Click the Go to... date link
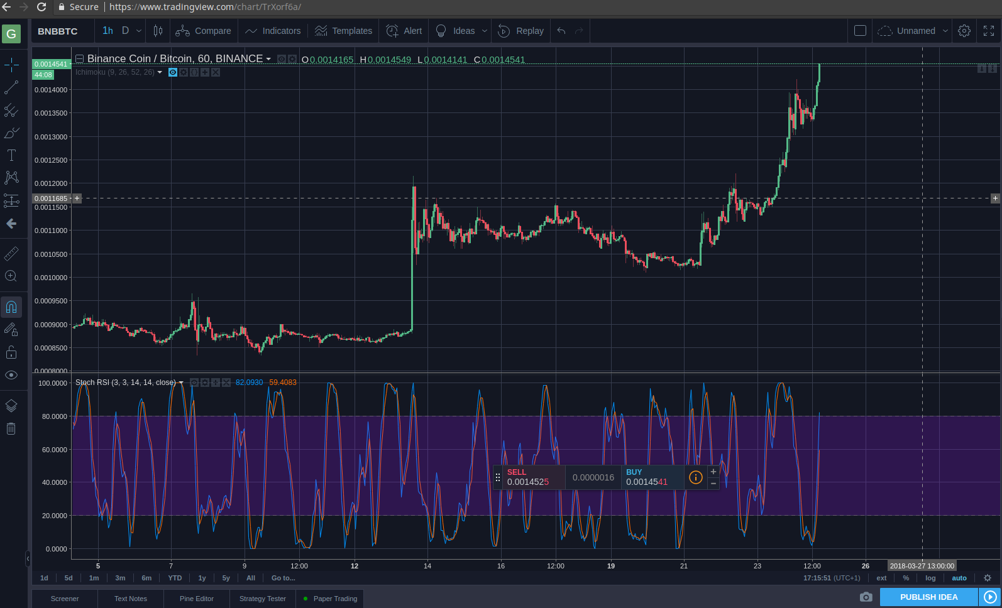 coord(283,578)
